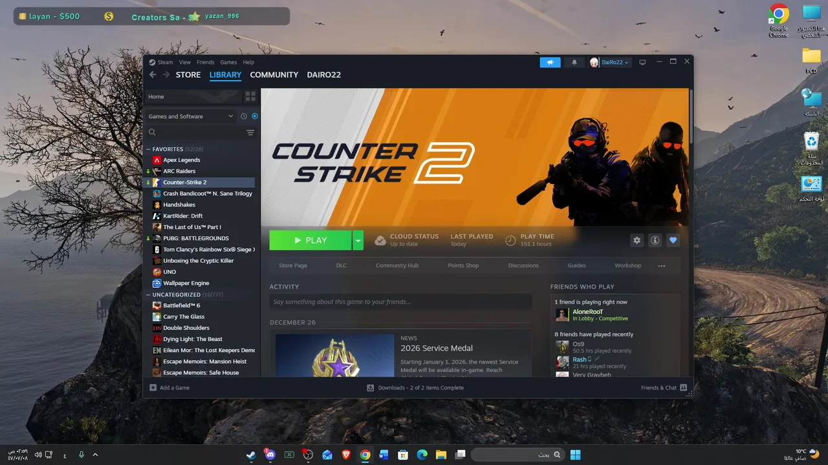Go to the STORE tab
The width and height of the screenshot is (828, 465).
[x=188, y=75]
